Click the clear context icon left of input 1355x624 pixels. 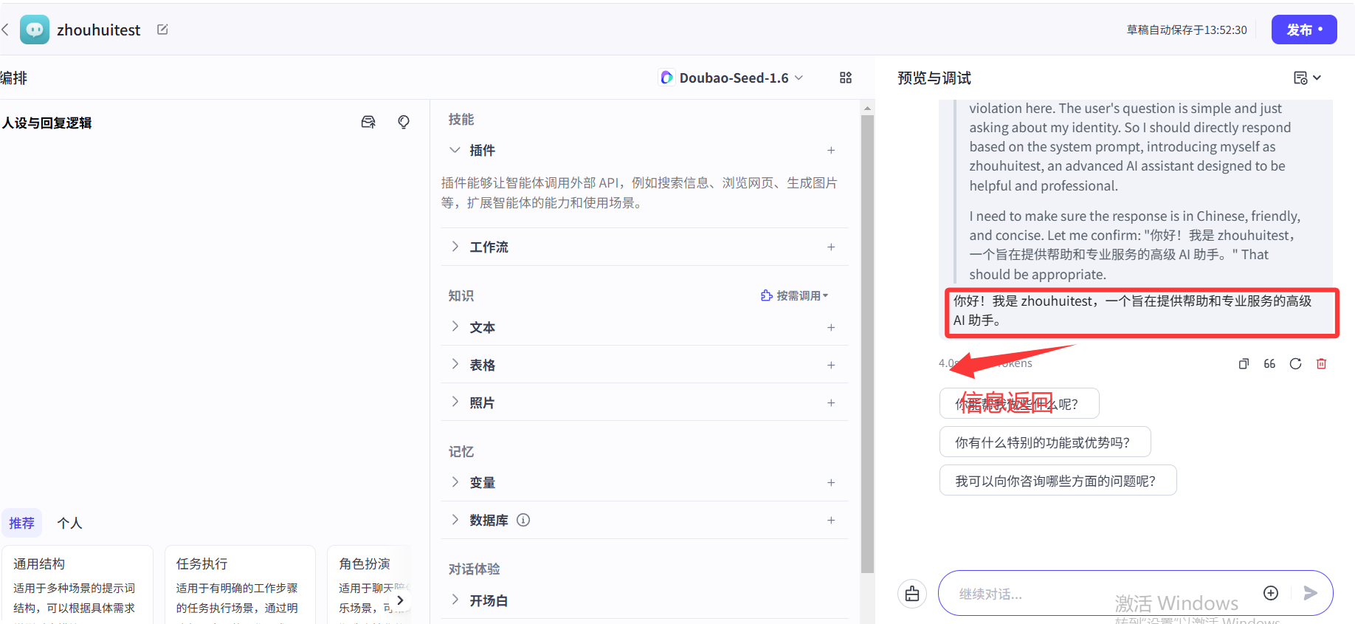[912, 594]
